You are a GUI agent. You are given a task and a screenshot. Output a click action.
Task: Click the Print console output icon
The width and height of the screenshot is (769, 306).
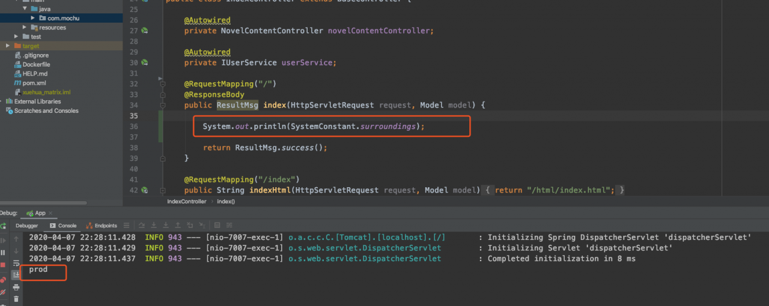click(x=16, y=287)
